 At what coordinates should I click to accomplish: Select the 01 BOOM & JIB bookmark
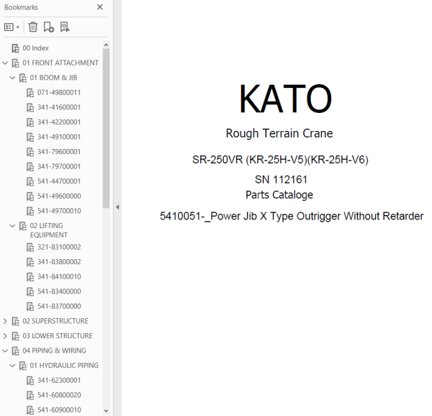point(53,78)
